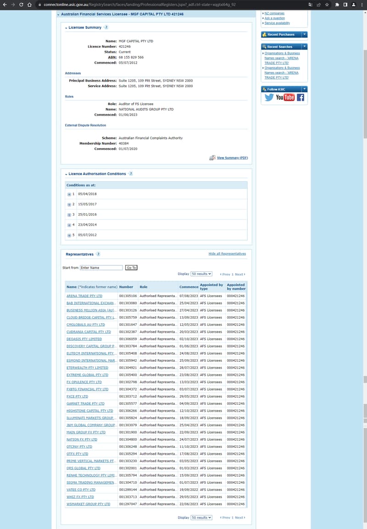Click printer icon next to View Summary
The image size is (367, 529).
[212, 158]
